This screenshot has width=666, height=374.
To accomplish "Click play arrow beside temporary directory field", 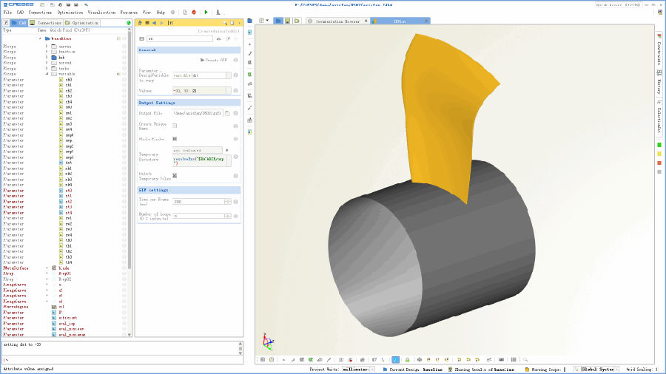I will click(x=227, y=150).
